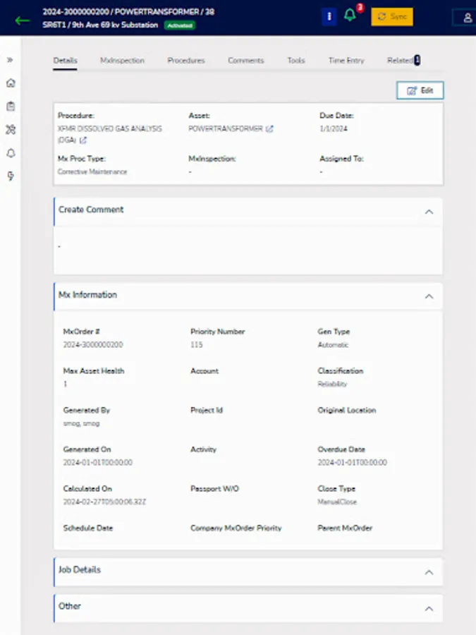Collapse the Mx Information section
This screenshot has height=635, width=476.
(x=429, y=296)
